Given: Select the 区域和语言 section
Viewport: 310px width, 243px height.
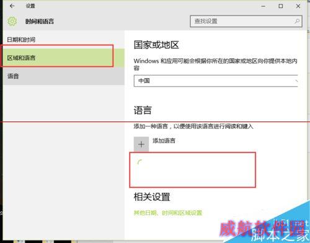Looking at the screenshot, I should click(x=64, y=58).
